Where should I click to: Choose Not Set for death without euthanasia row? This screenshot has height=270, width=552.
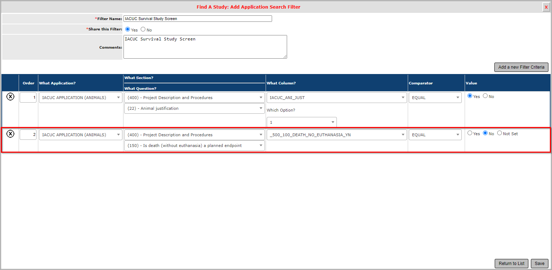[x=499, y=133]
